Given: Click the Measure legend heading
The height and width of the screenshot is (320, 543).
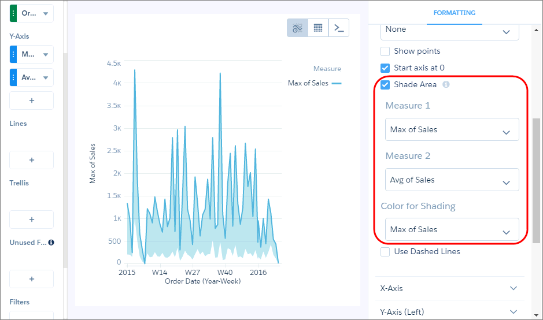Looking at the screenshot, I should tap(327, 69).
